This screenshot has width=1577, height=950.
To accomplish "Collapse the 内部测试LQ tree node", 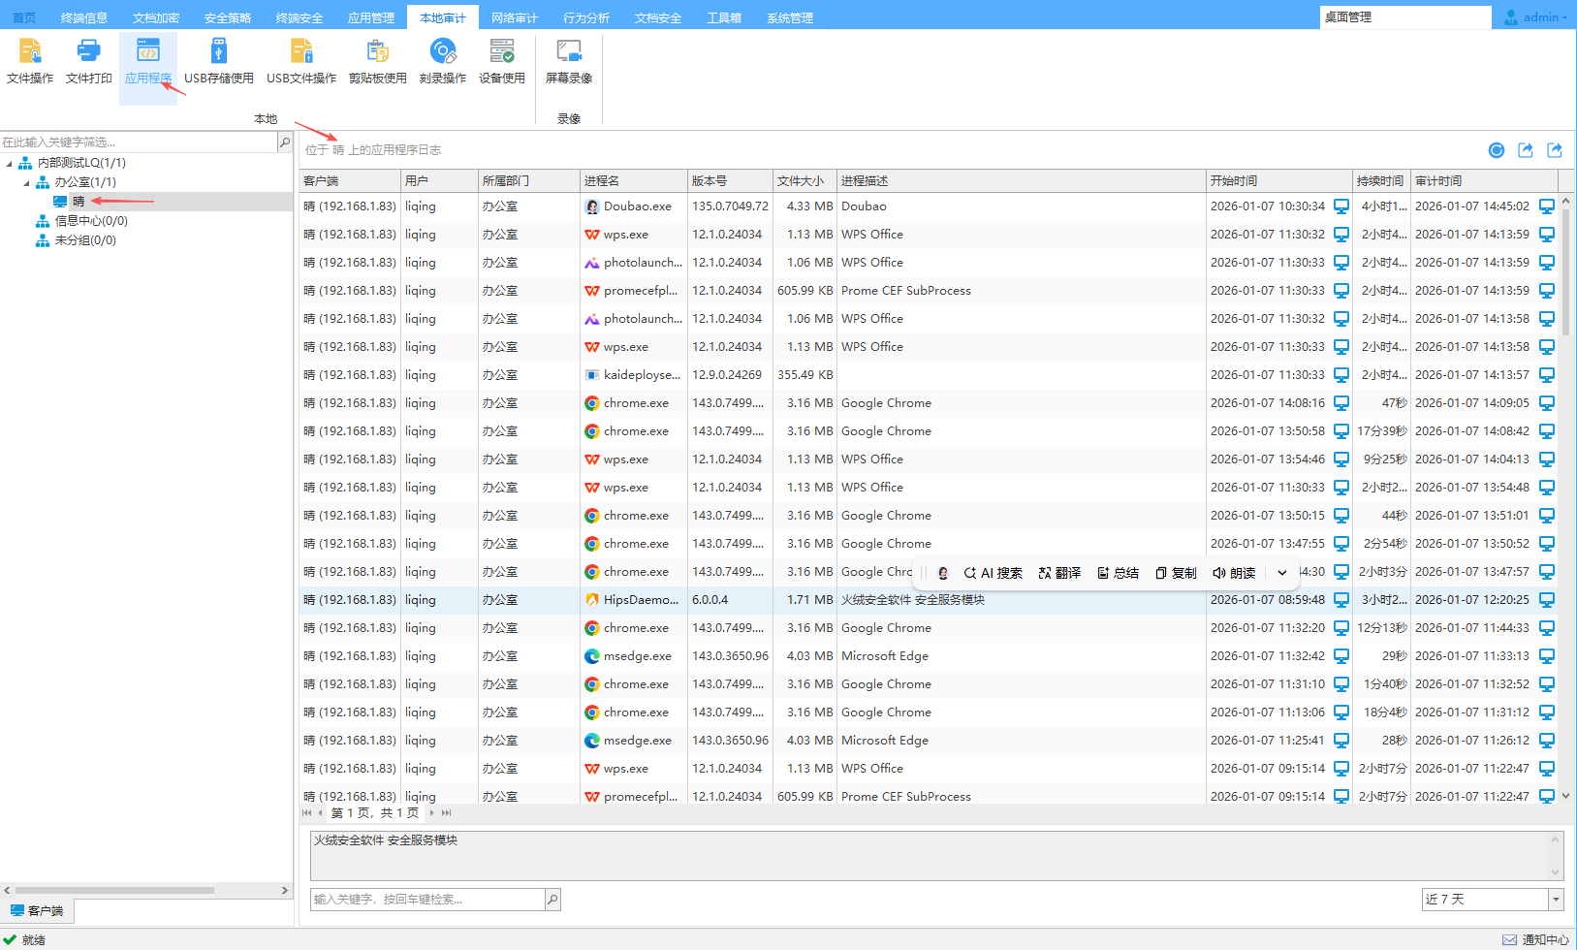I will click(10, 163).
